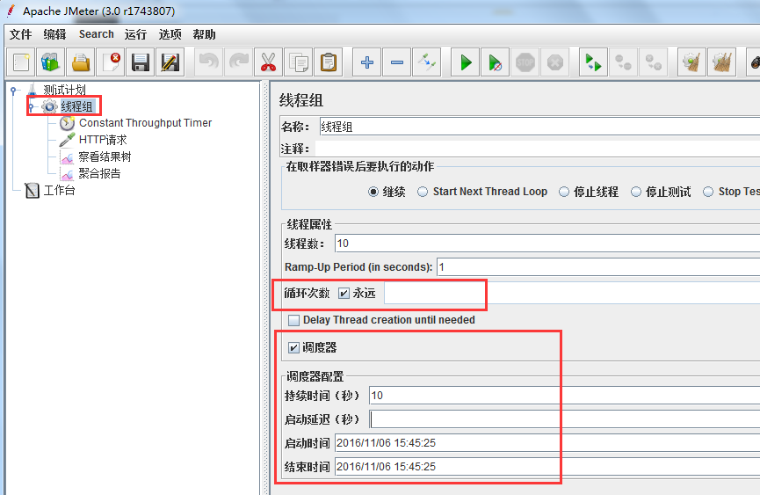Click Remote start all icon

click(594, 62)
